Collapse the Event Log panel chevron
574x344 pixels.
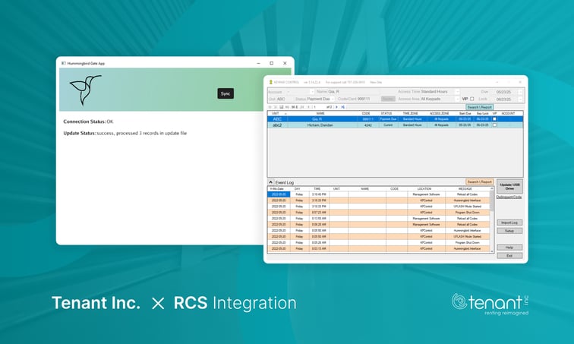click(270, 182)
